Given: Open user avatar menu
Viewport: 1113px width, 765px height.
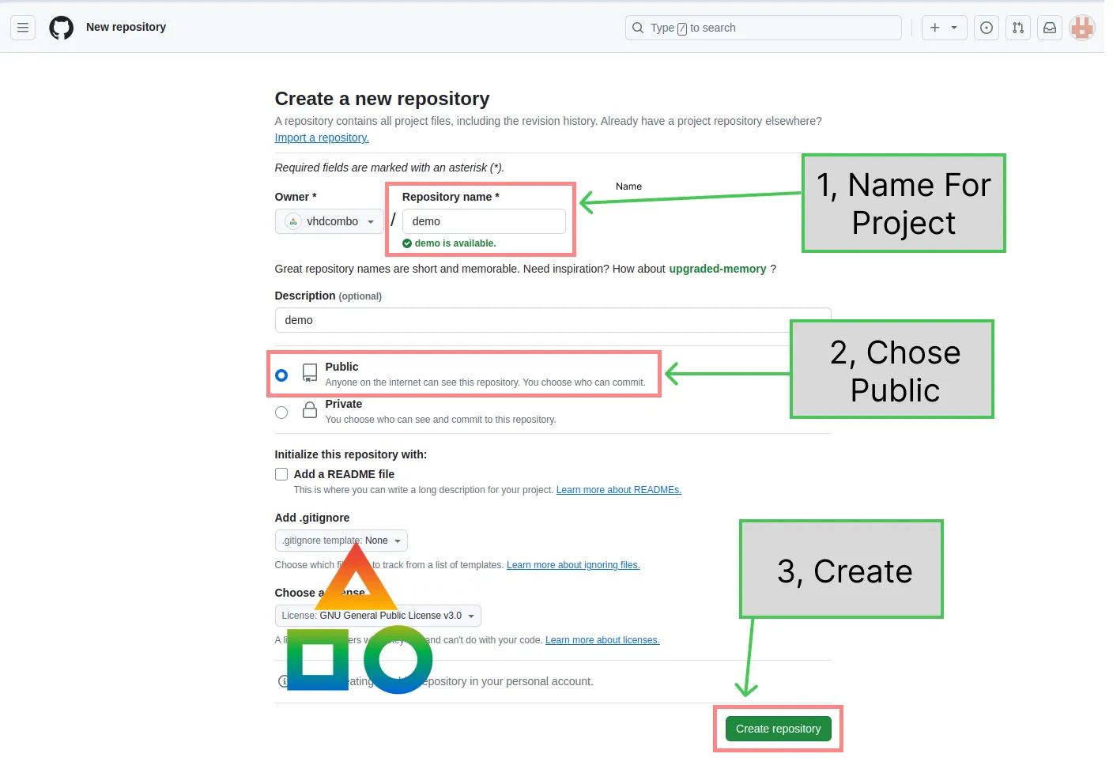Looking at the screenshot, I should [1081, 28].
